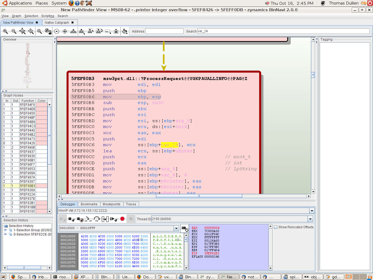The image size is (373, 280).
Task: Switch to the Traces tab
Action: pyautogui.click(x=131, y=204)
